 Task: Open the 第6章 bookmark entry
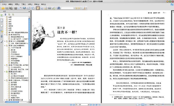coord(19,80)
